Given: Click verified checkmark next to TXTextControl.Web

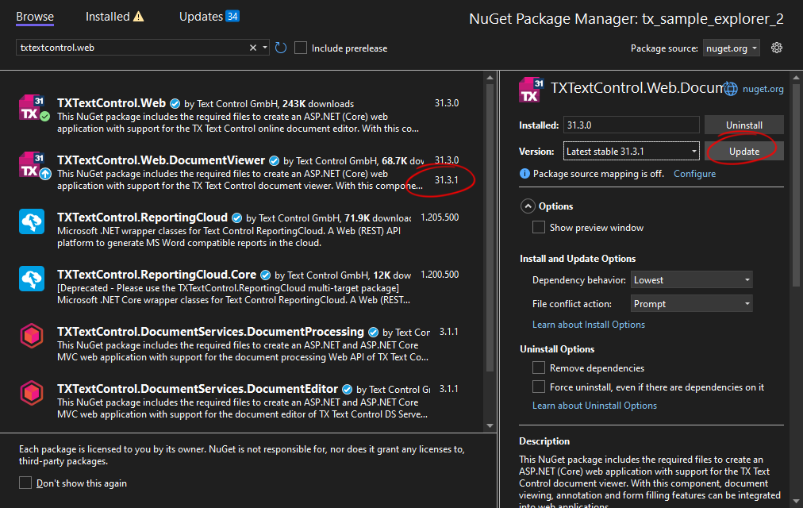Looking at the screenshot, I should [175, 104].
